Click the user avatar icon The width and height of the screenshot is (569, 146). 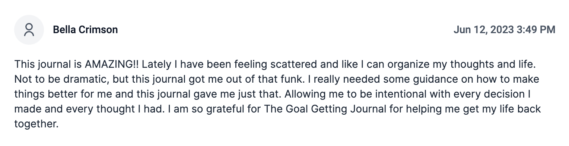pos(29,30)
